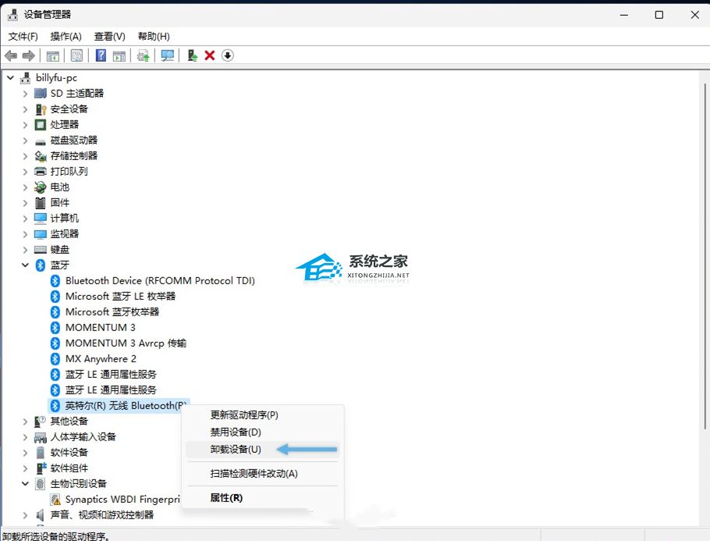Click the 键盘 keyboard icon
Screen dimensions: 710x541
41,250
